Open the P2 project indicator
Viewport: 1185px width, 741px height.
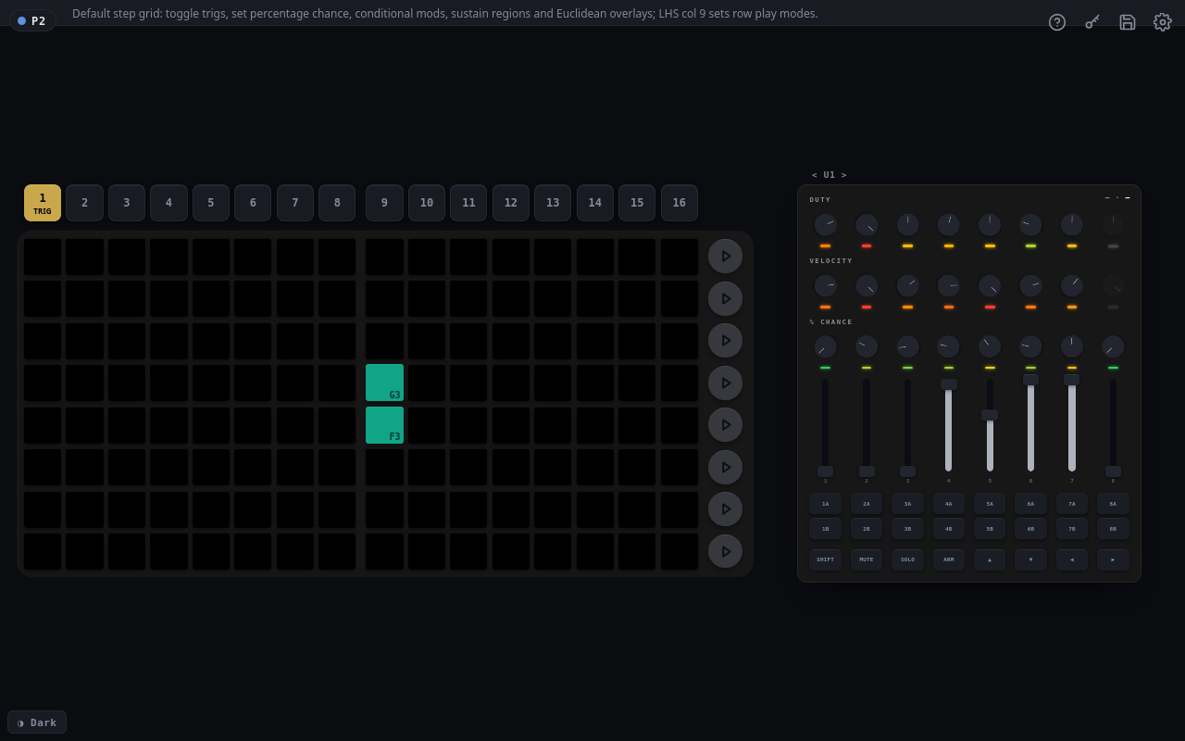[32, 20]
